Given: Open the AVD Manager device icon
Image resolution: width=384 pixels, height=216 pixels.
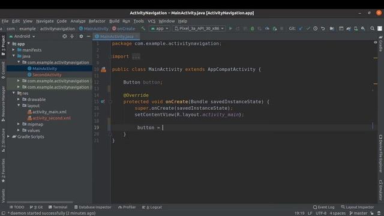Looking at the screenshot, I should (x=356, y=29).
